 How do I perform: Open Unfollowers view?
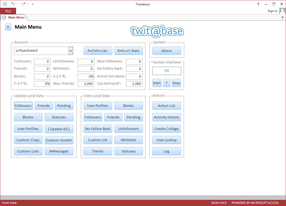129,129
